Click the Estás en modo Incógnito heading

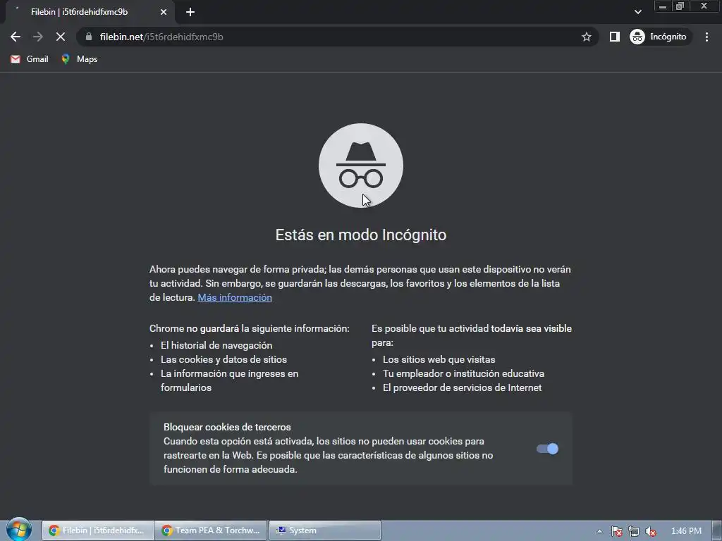[360, 235]
